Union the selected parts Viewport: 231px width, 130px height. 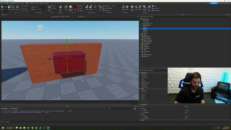pos(87,8)
